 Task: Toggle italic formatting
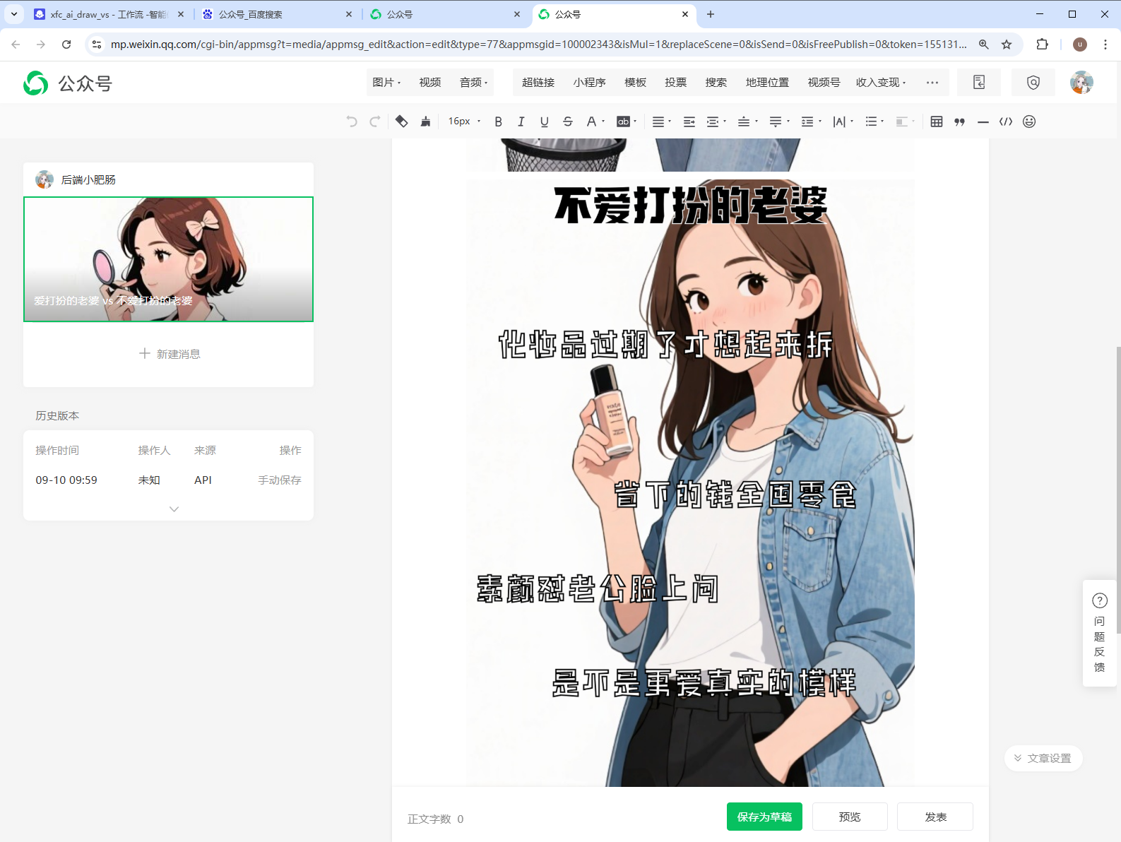[521, 121]
